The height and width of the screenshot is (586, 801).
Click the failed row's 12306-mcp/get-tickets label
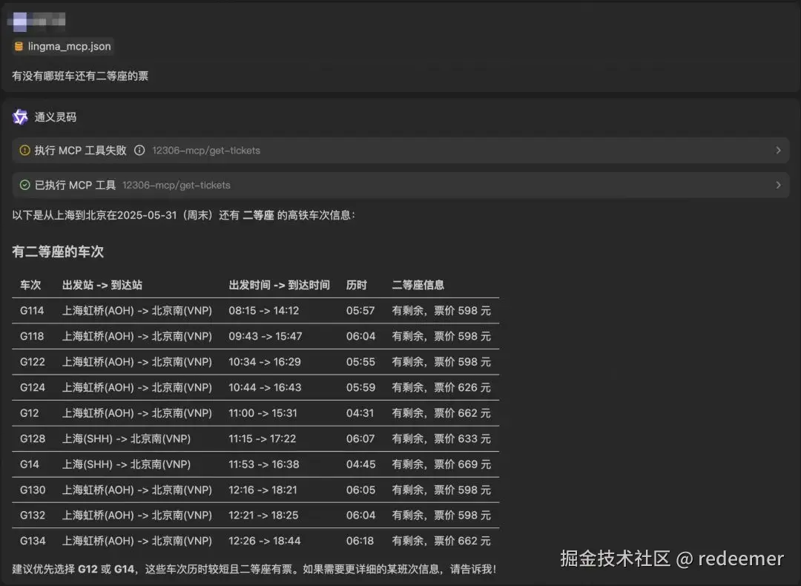[x=206, y=151]
